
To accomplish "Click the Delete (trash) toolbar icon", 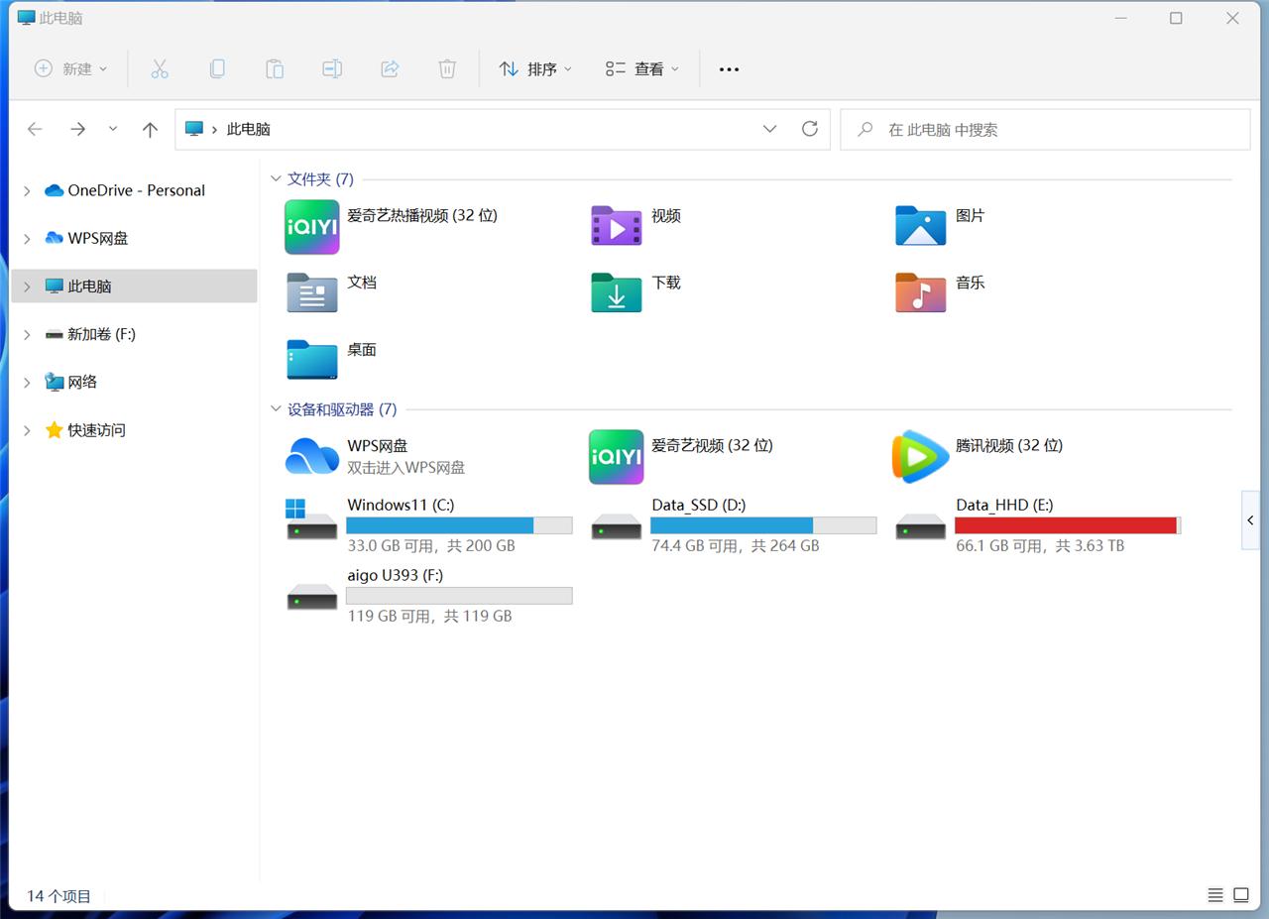I will pos(447,68).
